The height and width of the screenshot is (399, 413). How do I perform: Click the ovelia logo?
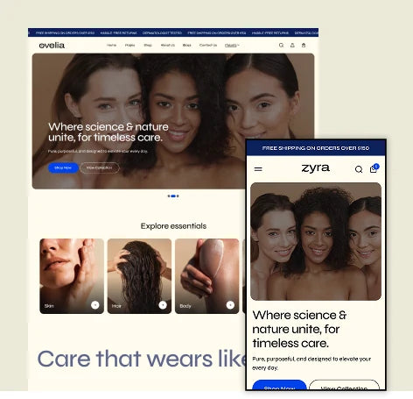[x=52, y=46]
